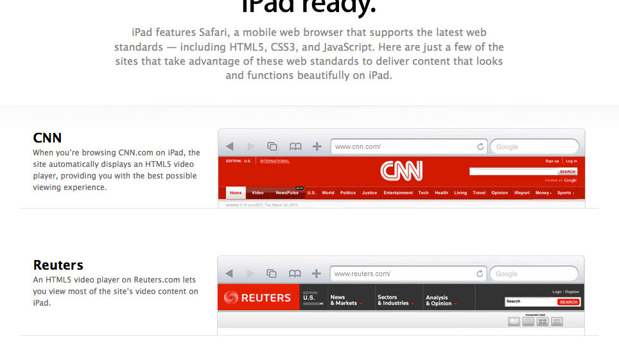Image resolution: width=619 pixels, height=348 pixels.
Task: Open the bookmarks icon in CNN browser toolbar
Action: click(295, 147)
